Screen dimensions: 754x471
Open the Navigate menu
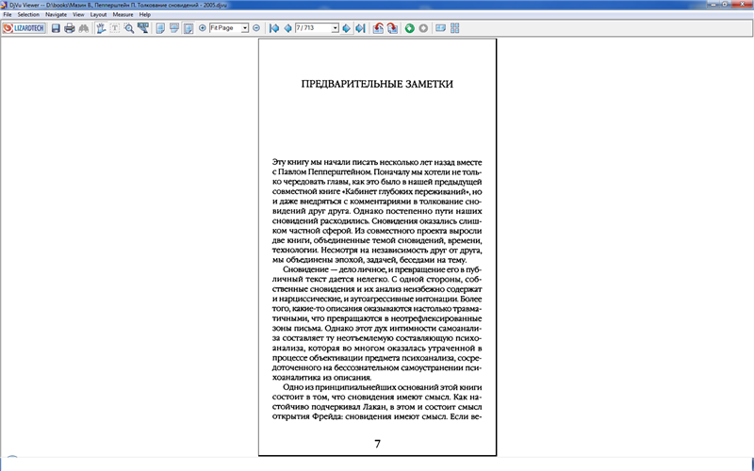tap(56, 15)
